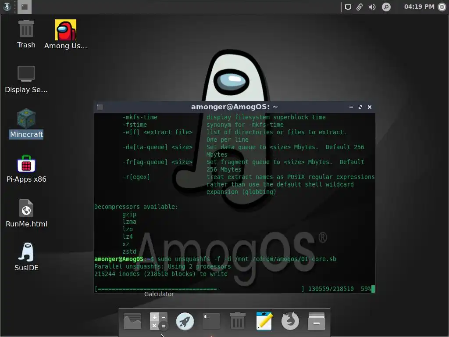This screenshot has width=449, height=337.
Task: Click the archive drawer icon in dock
Action: point(317,321)
